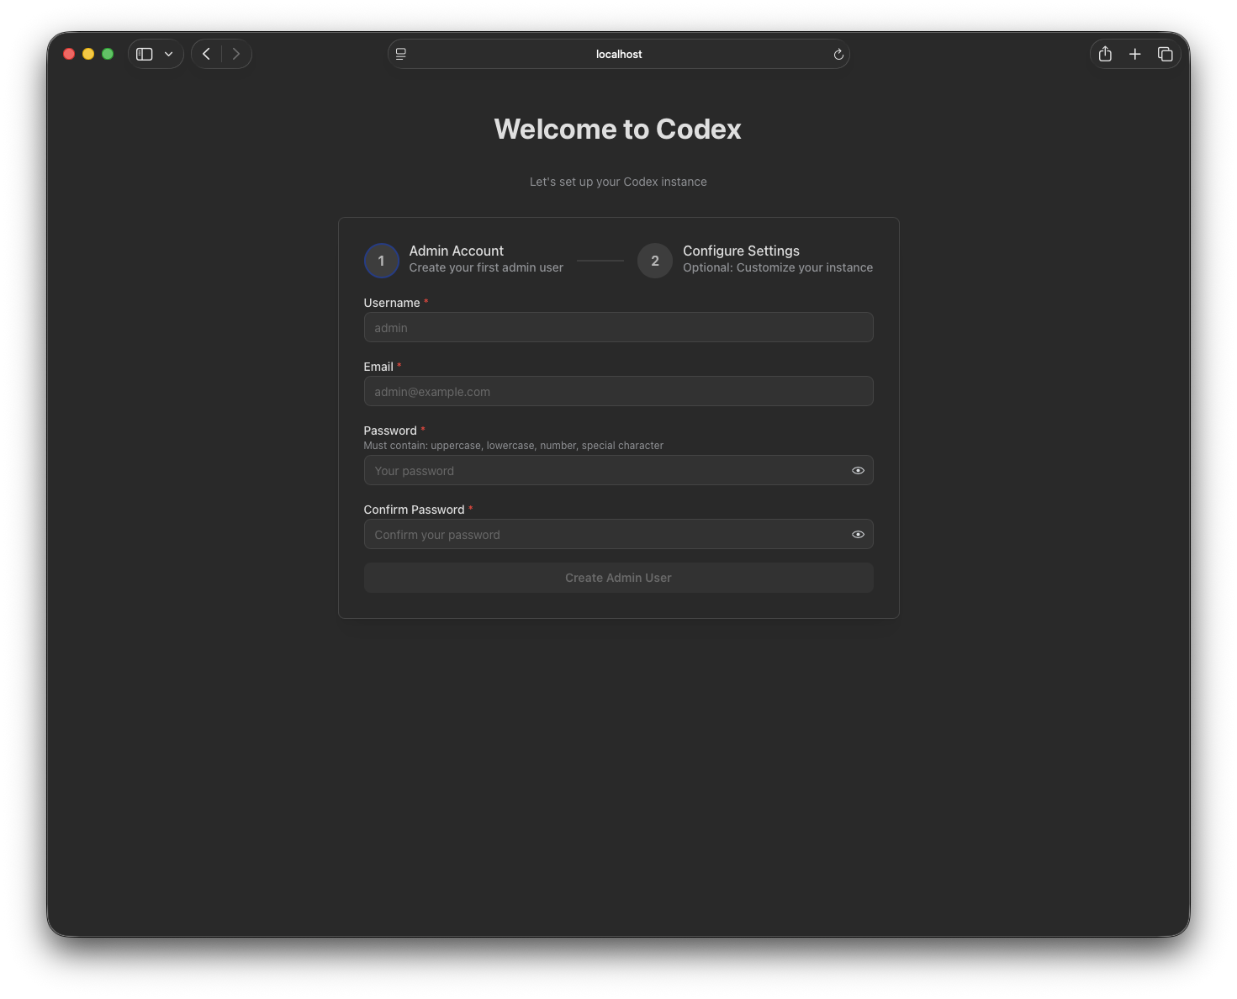This screenshot has width=1237, height=999.
Task: Open a new browser tab
Action: pyautogui.click(x=1135, y=53)
